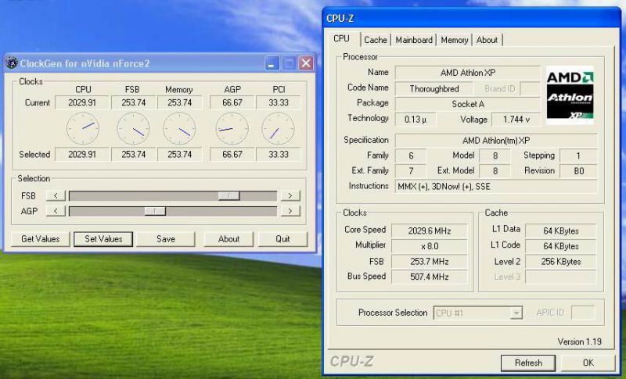Click the Bus Speed value 507.4 MHz

[x=429, y=277]
